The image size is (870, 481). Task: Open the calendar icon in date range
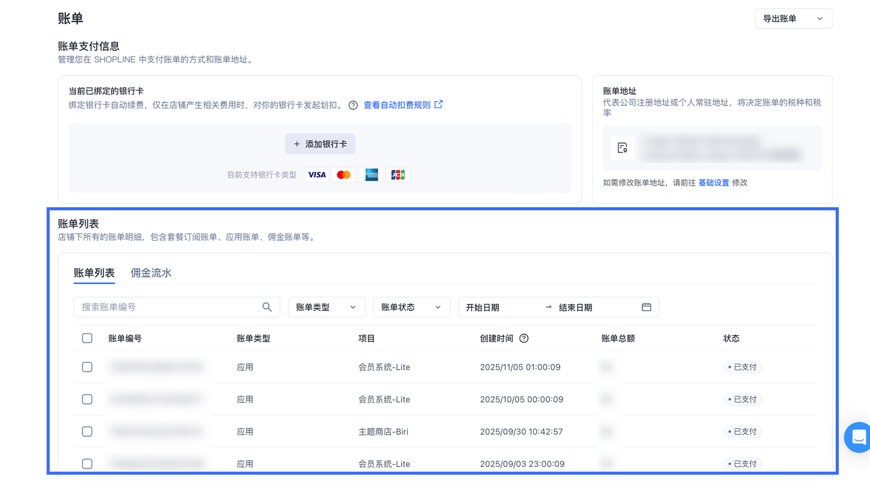(646, 307)
